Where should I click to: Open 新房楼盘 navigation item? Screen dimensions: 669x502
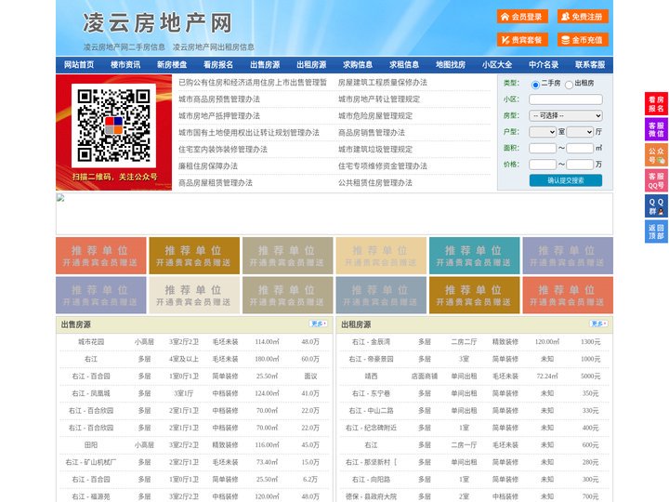coord(172,65)
